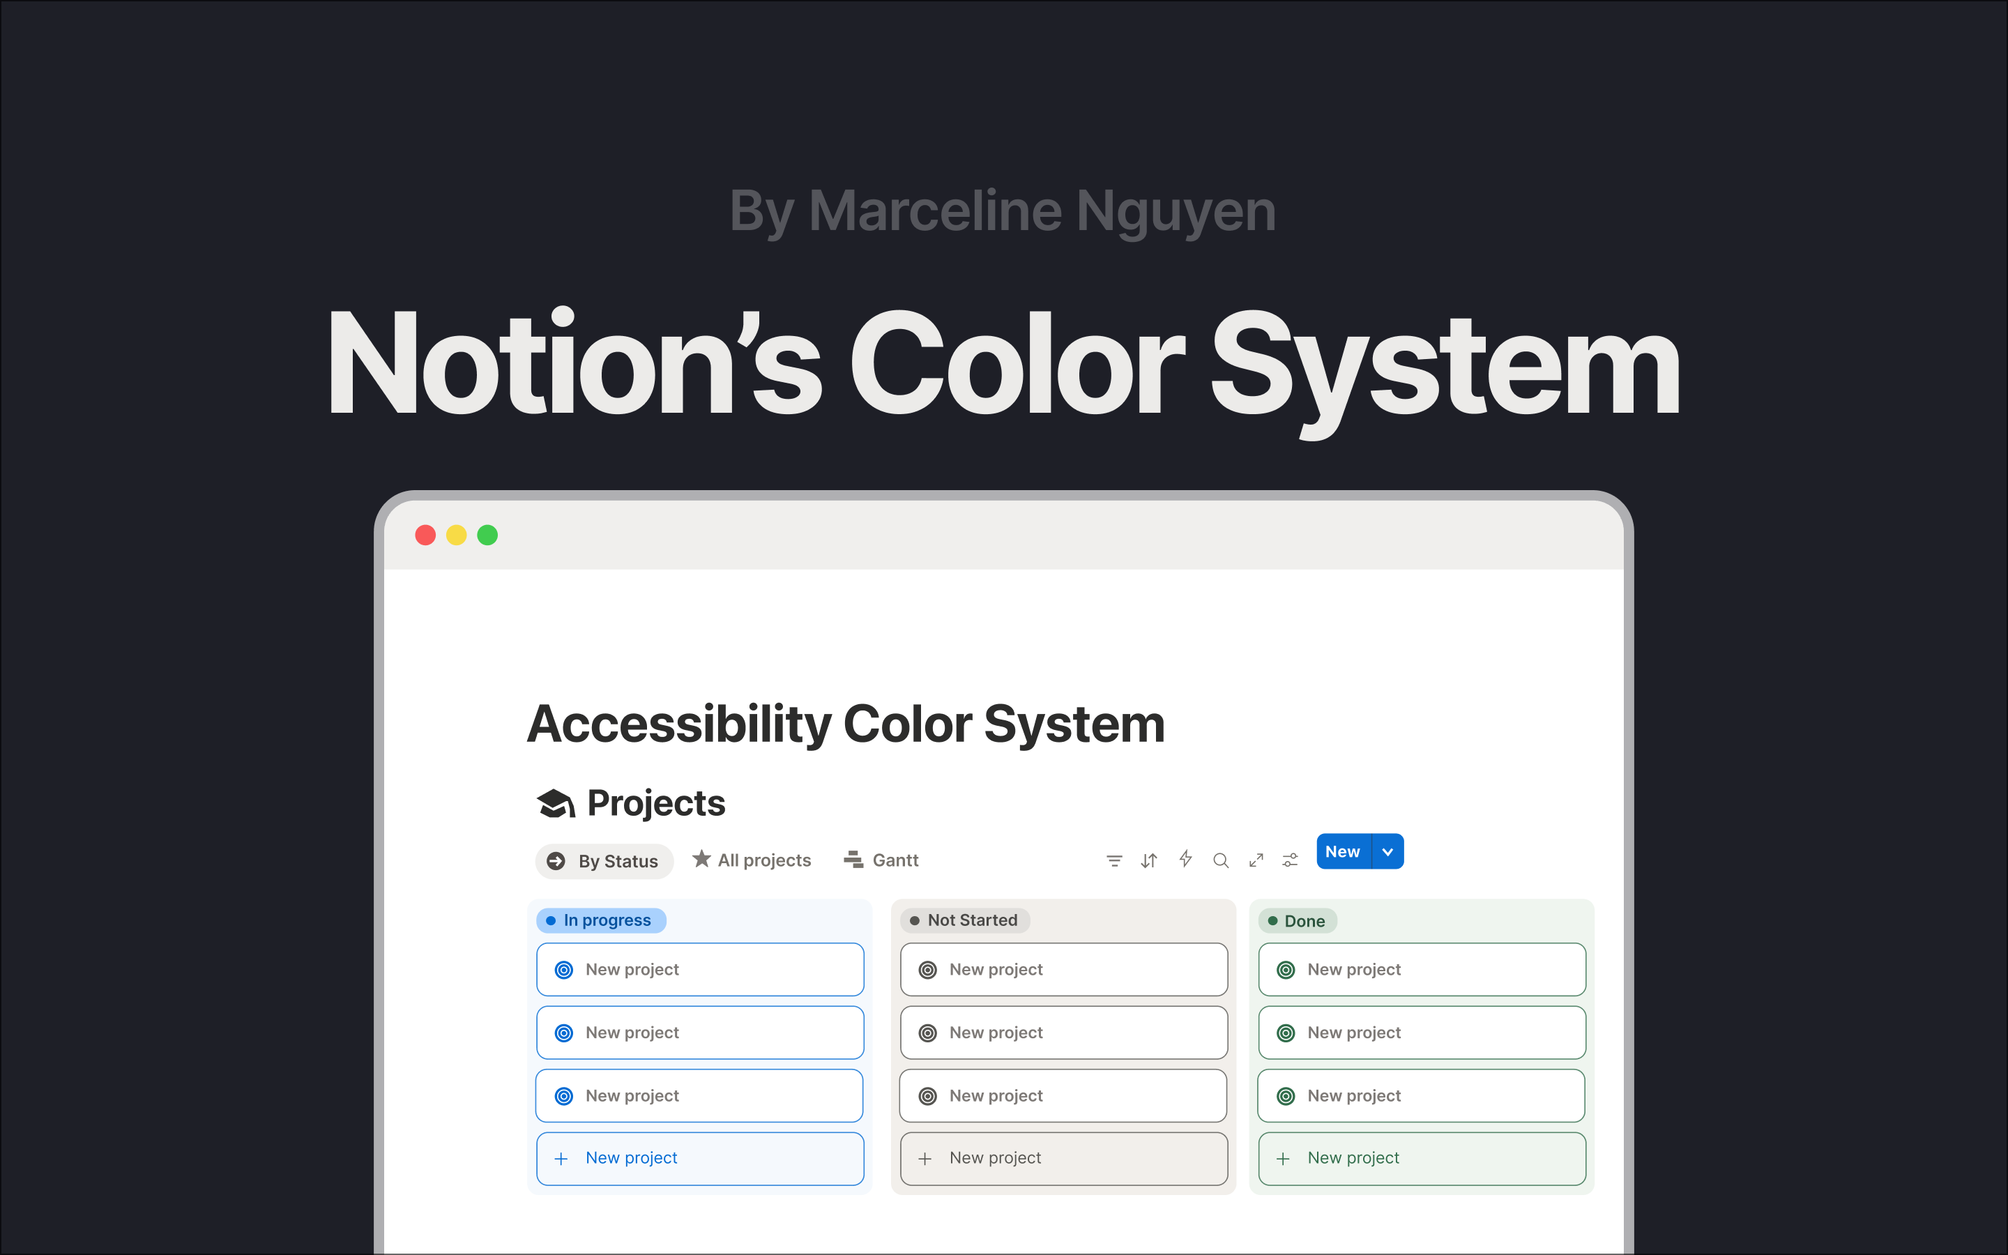Screen dimensions: 2008x1255
Task: Click the graduation cap Projects page icon
Action: [555, 802]
